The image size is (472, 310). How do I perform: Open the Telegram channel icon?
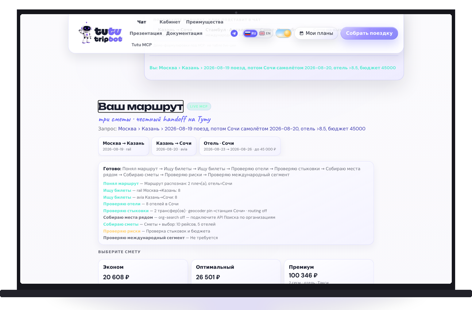point(234,33)
